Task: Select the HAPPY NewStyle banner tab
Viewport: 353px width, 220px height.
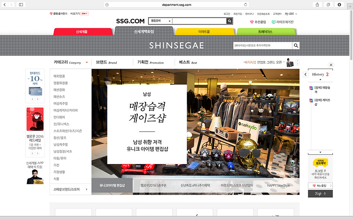Action: pos(278,185)
